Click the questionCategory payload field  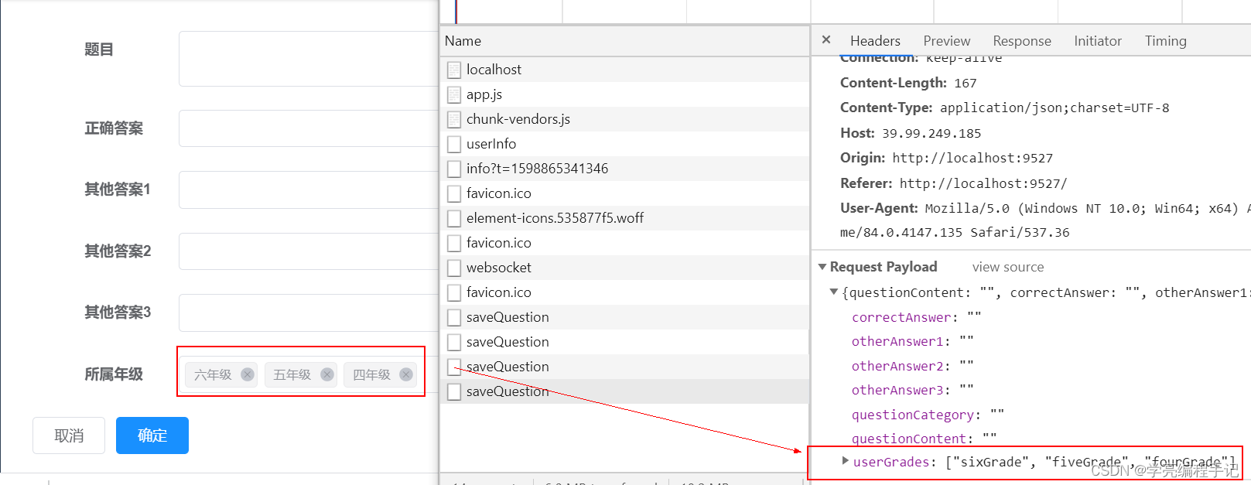928,415
